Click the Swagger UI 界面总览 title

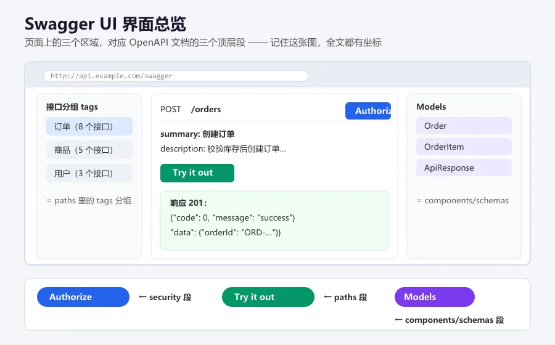[105, 24]
